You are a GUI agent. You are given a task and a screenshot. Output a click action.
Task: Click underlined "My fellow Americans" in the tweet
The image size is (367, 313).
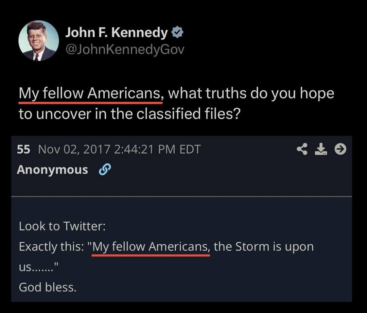tap(90, 93)
